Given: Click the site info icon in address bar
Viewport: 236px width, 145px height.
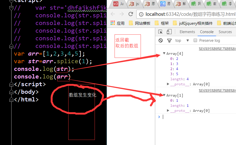Looking at the screenshot, I should tap(141, 14).
